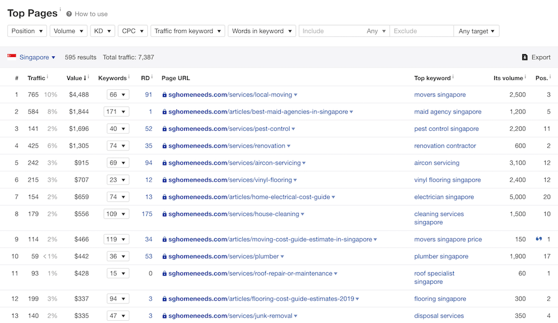Type in the Include keyword field
The height and width of the screenshot is (323, 558).
pyautogui.click(x=332, y=31)
